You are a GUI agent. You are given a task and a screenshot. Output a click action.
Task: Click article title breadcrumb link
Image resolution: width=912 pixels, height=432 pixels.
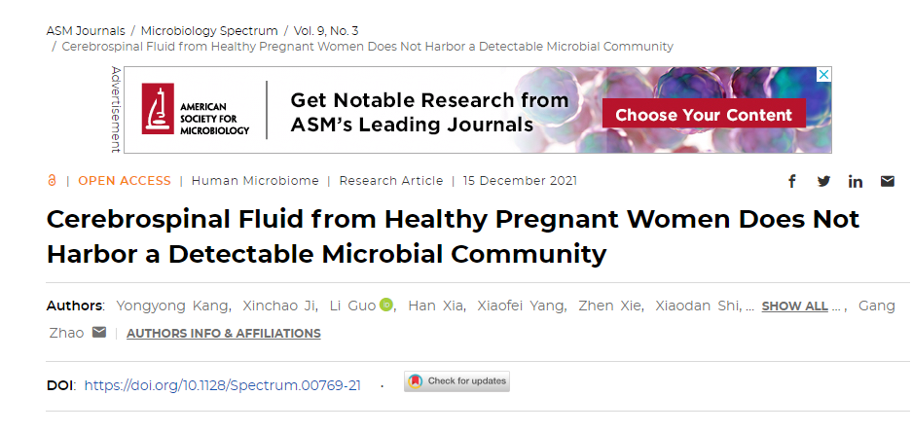point(368,47)
